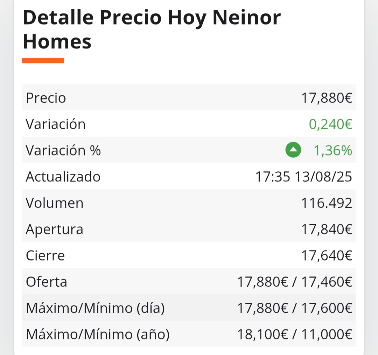Click the daily Máximo/Mínimo values

(x=295, y=308)
